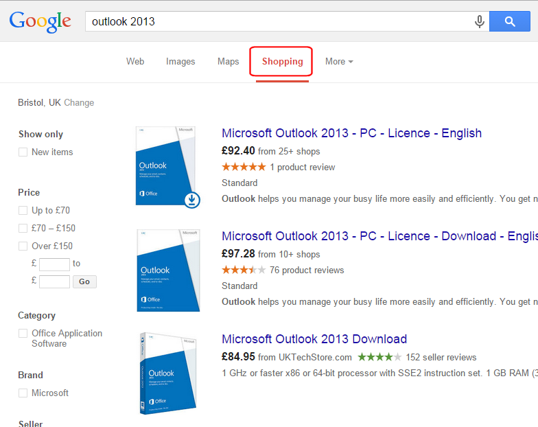The height and width of the screenshot is (427, 538).
Task: Open Microsoft Outlook 2013 PC Licence Download link
Action: coord(379,236)
